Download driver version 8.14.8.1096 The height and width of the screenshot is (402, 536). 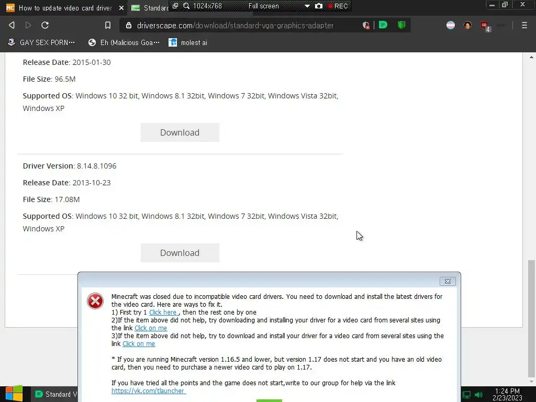coord(180,253)
